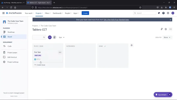
Task: Click the top Jira search field
Action: pos(145,13)
